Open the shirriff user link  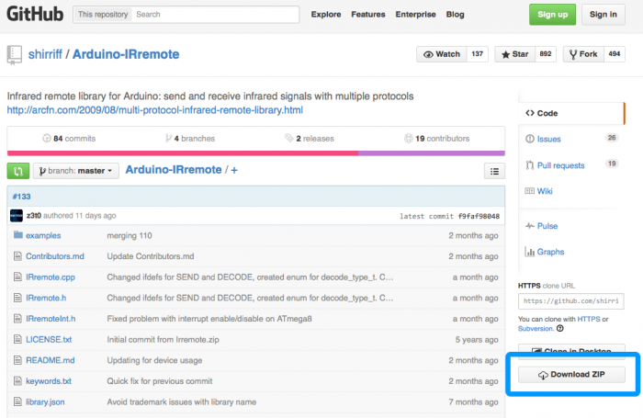coord(45,54)
